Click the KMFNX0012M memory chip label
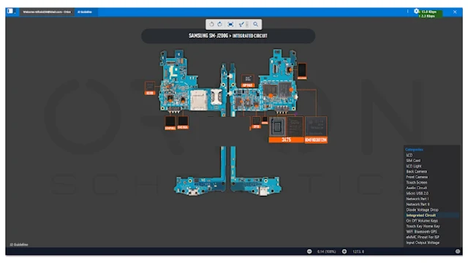This screenshot has height=263, width=468. tap(316, 140)
